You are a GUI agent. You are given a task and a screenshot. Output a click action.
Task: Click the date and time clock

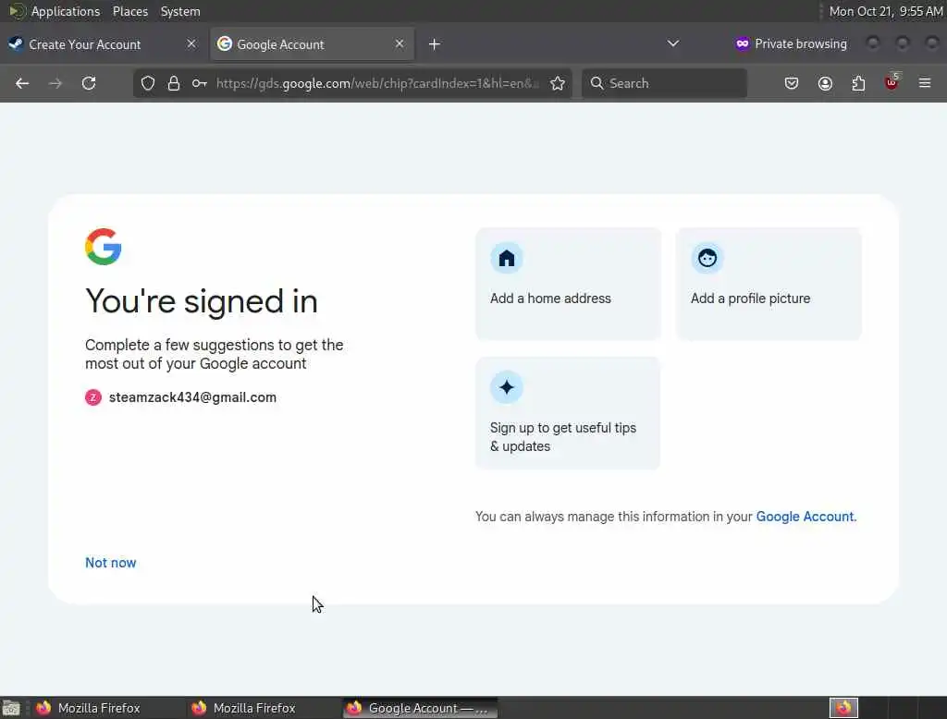click(x=885, y=11)
